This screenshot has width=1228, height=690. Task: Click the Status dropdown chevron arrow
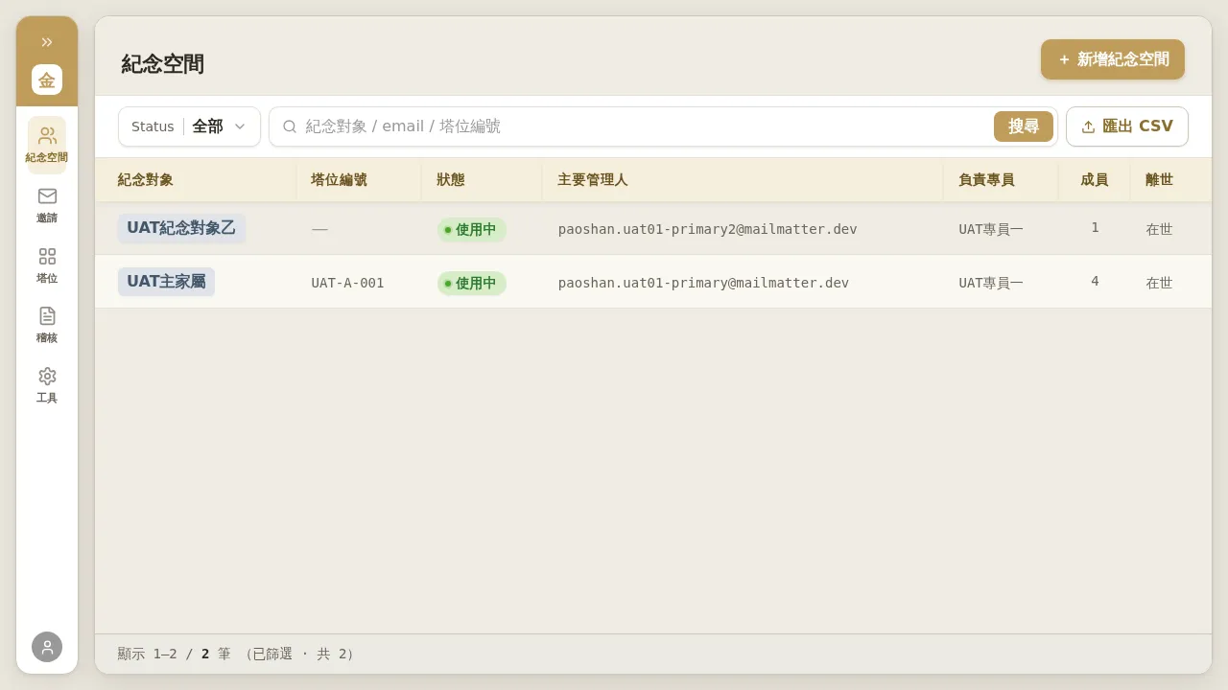240,126
